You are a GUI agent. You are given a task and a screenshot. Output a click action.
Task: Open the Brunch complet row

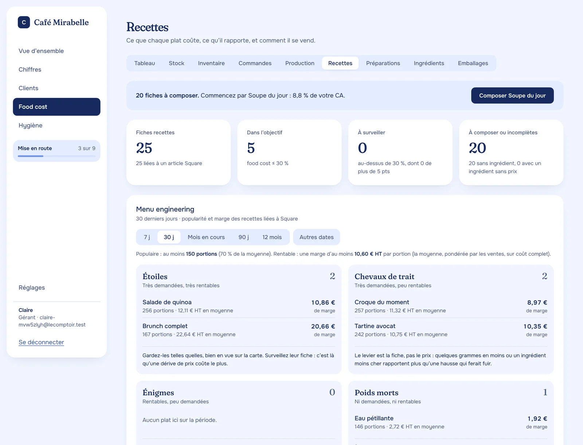[239, 330]
